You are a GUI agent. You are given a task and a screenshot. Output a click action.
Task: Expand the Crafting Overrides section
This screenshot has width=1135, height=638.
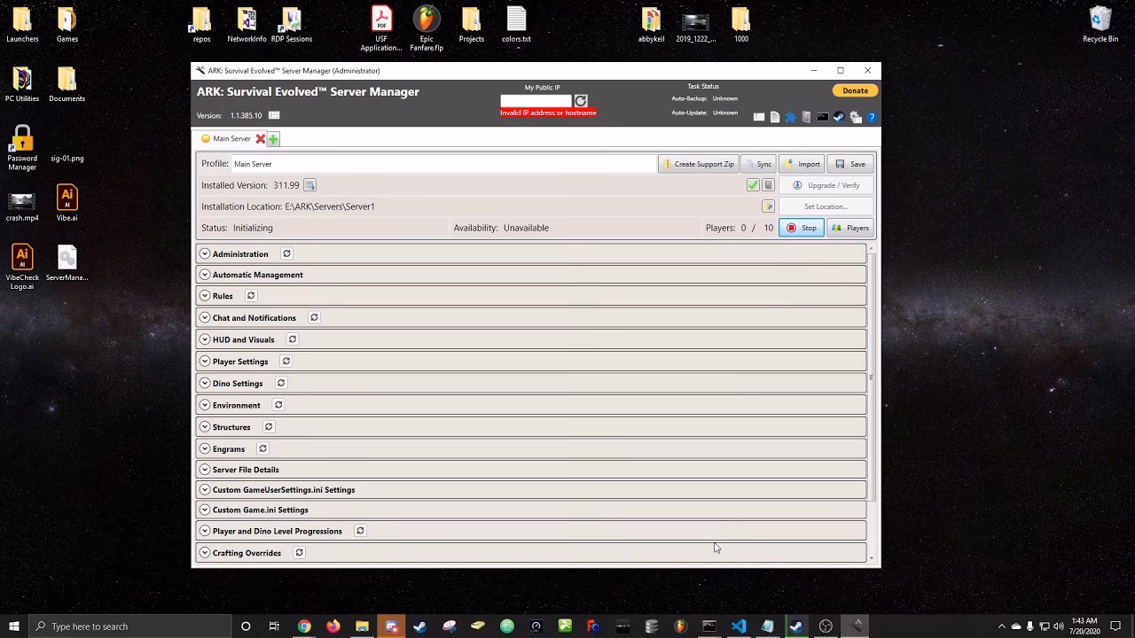coord(205,553)
